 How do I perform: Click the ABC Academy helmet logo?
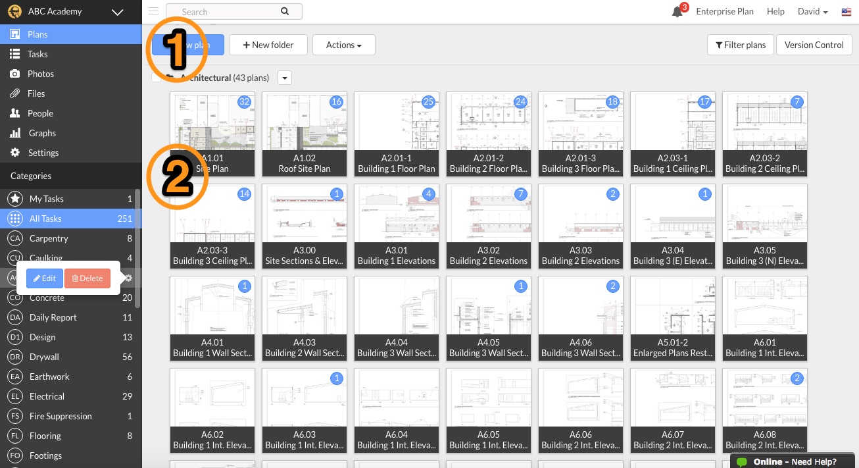point(14,12)
